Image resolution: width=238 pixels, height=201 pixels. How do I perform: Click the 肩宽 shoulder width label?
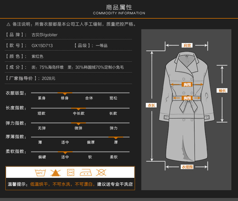click(x=187, y=45)
